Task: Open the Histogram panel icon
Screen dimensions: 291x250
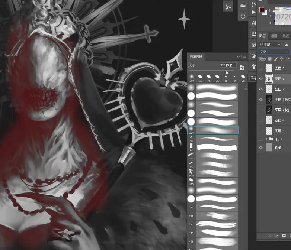Action: (x=243, y=5)
